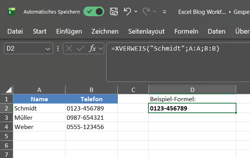Open the redo history dropdown
This screenshot has height=158, width=250.
click(x=154, y=12)
